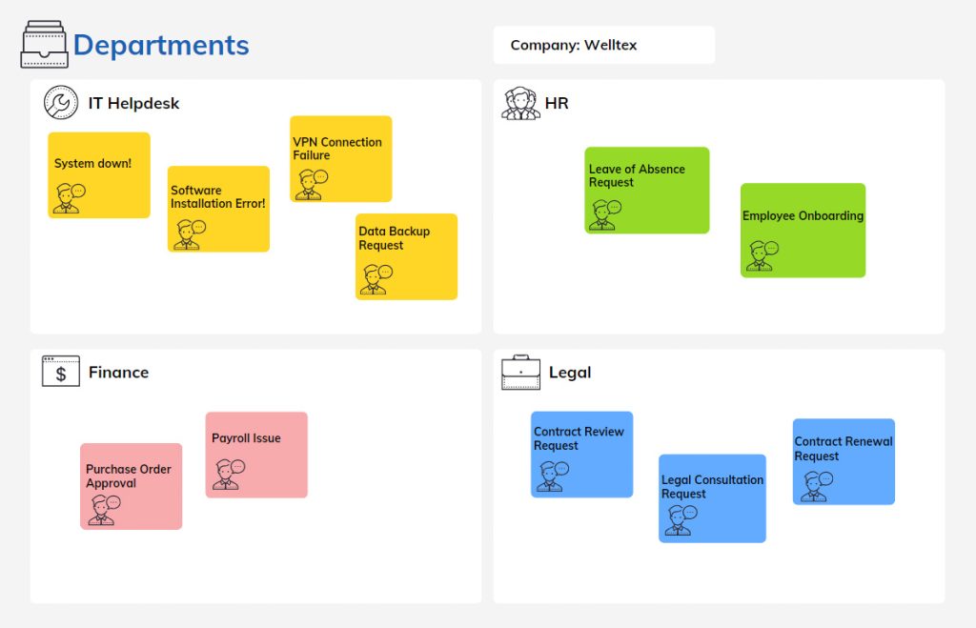Image resolution: width=976 pixels, height=628 pixels.
Task: Open the VPN Connection Failure card
Action: coord(341,159)
